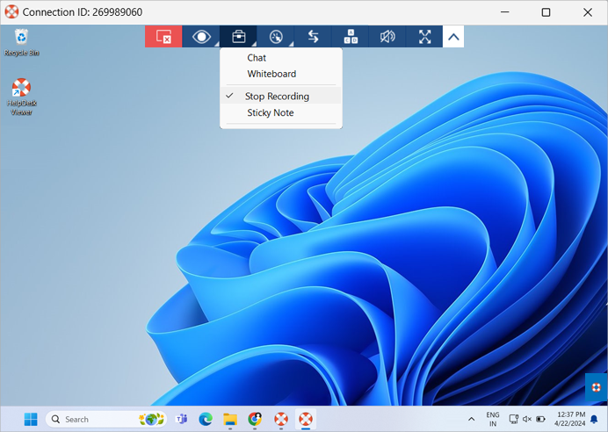Screen dimensions: 608x432
Task: Choose Sticky Note from the menu
Action: coord(271,113)
